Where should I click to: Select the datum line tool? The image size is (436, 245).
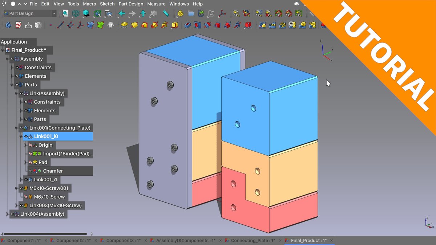[x=61, y=25]
